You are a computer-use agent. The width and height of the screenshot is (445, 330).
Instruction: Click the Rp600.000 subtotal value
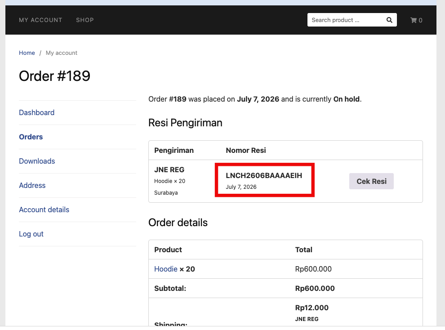[x=315, y=288]
